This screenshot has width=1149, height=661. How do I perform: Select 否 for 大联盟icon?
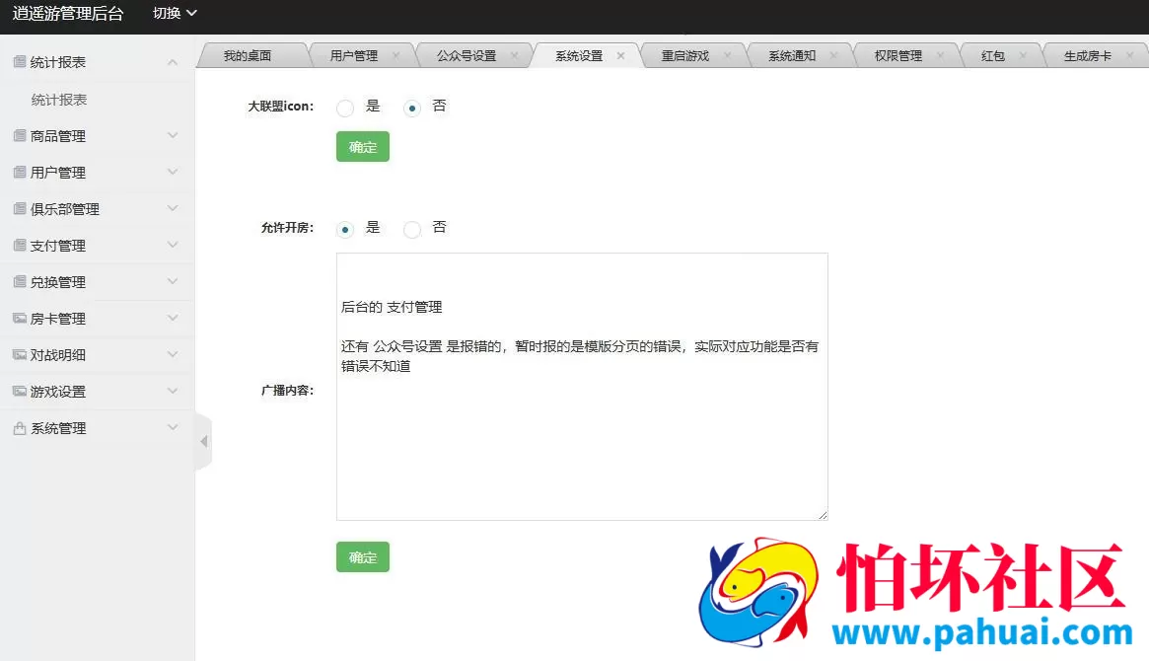tap(412, 109)
